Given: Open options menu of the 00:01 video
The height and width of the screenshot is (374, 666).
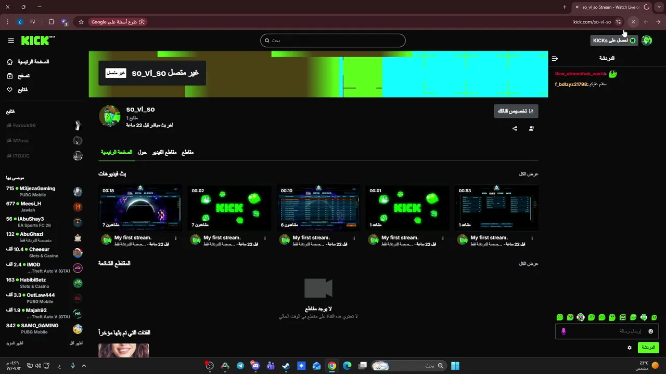Looking at the screenshot, I should (443, 238).
